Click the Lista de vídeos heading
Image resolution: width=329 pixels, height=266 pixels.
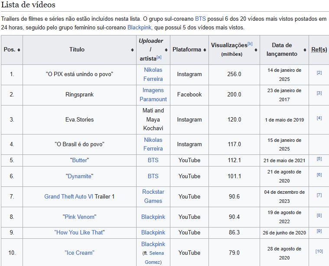pyautogui.click(x=28, y=5)
